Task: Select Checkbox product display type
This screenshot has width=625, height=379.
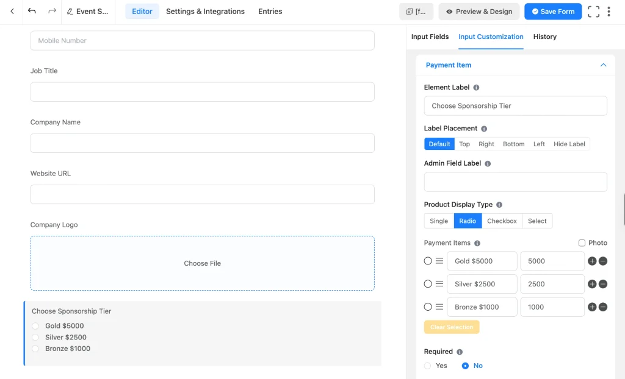Action: click(502, 221)
